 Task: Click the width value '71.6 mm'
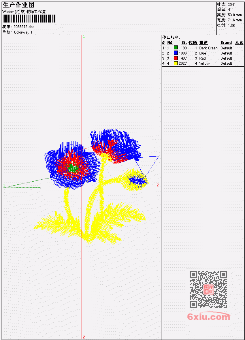click(235, 20)
